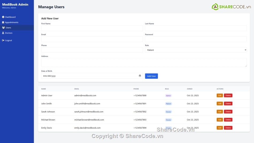Open the Users menu item
Image resolution: width=254 pixels, height=143 pixels.
point(8,28)
